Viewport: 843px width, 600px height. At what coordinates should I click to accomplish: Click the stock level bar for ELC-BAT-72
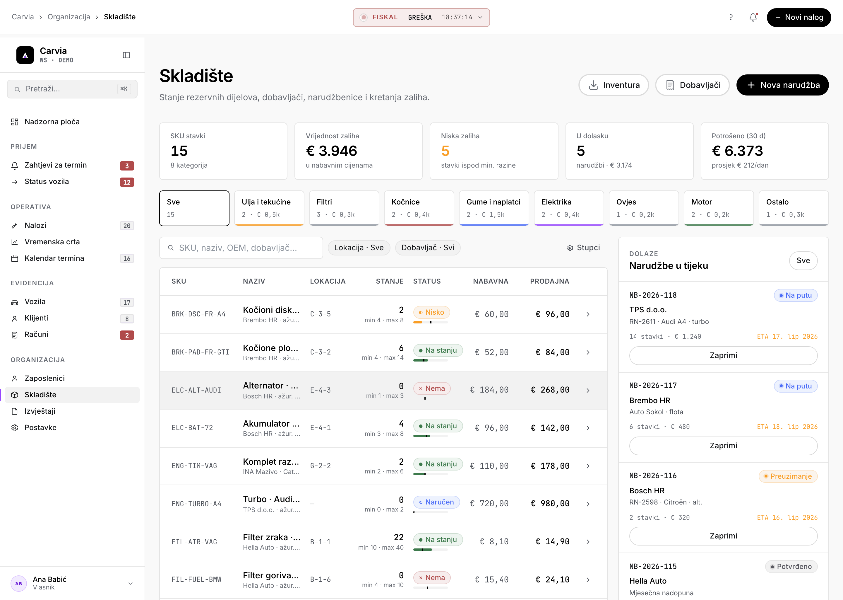[430, 436]
